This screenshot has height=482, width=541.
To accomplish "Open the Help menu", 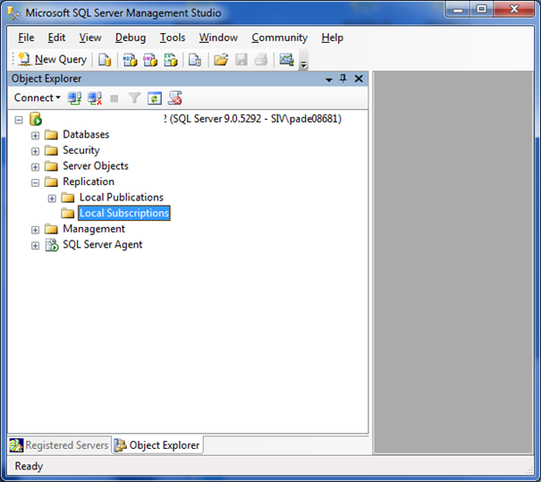I will click(333, 38).
